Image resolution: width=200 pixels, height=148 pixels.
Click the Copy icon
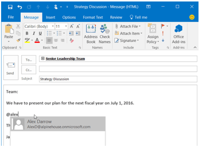pos(18,33)
